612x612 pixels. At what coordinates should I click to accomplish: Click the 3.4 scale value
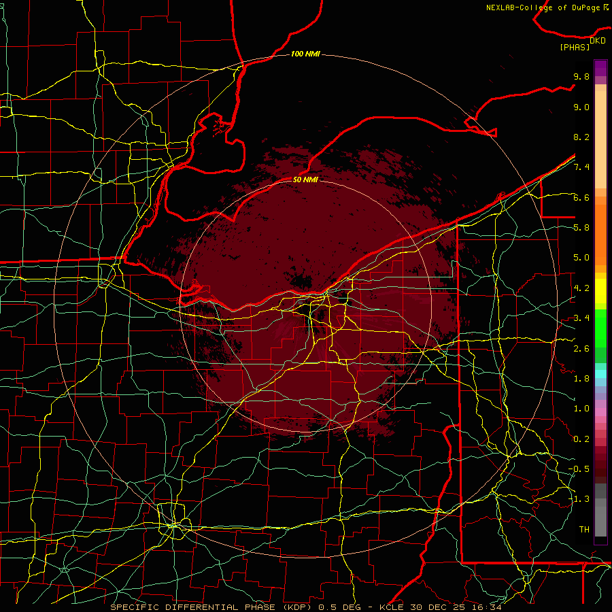pos(581,318)
